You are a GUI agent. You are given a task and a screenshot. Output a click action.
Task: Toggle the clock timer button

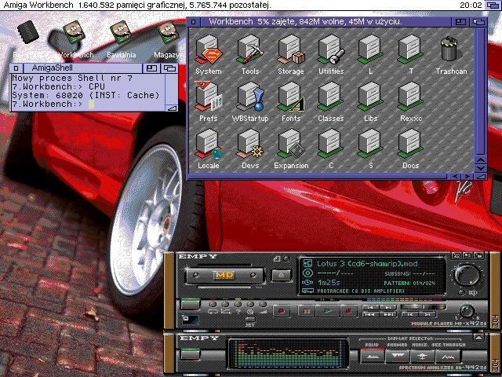(250, 305)
